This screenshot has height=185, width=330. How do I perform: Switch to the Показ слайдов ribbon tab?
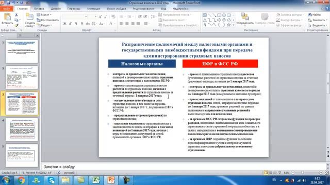(x=117, y=9)
